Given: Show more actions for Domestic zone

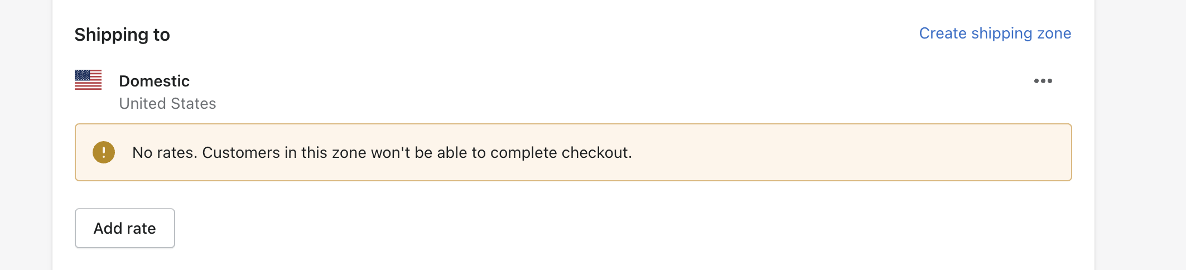Looking at the screenshot, I should pyautogui.click(x=1043, y=81).
